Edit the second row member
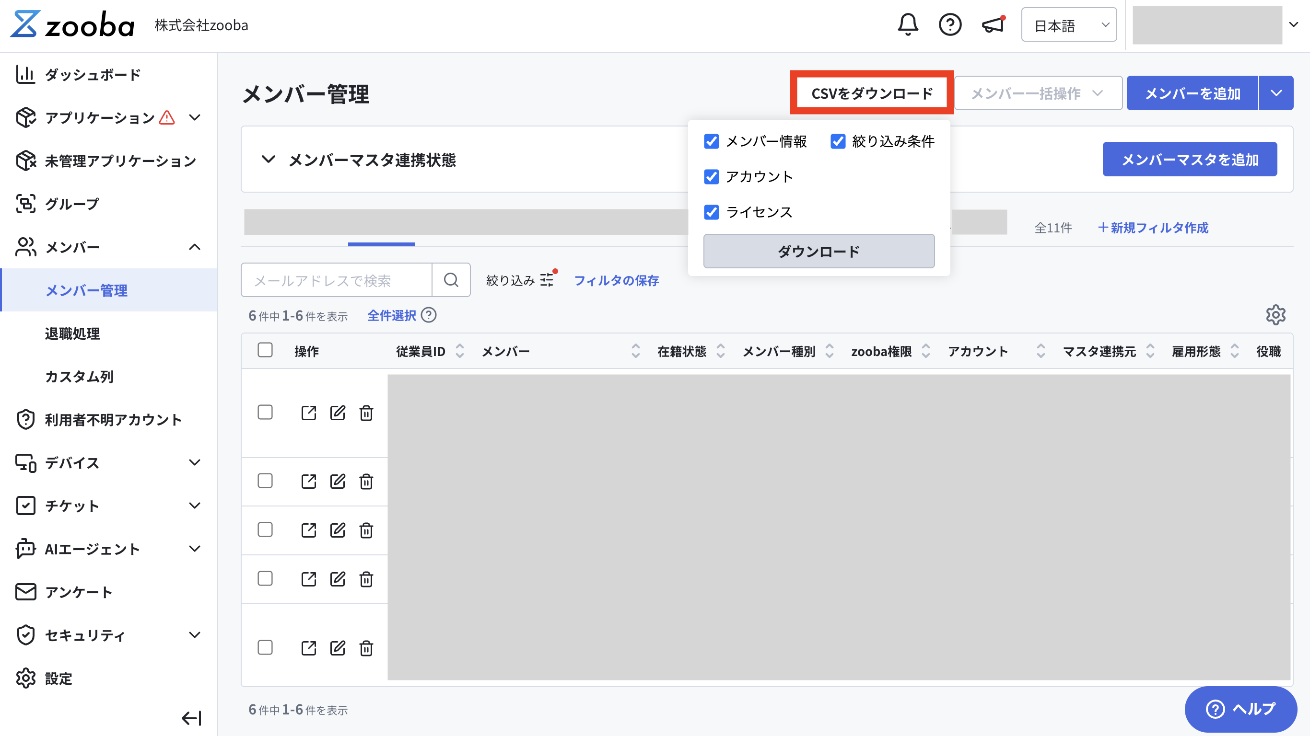Viewport: 1310px width, 736px height. [338, 482]
